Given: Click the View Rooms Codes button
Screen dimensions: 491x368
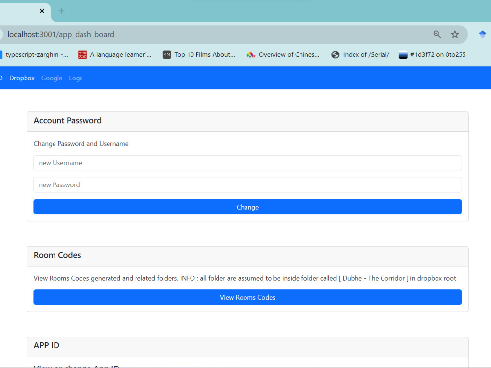Looking at the screenshot, I should pos(247,297).
